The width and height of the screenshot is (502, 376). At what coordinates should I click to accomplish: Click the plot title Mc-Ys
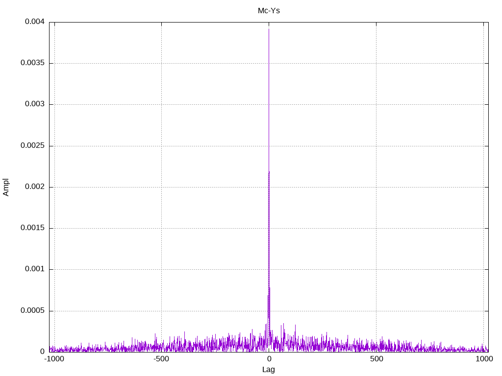click(x=269, y=11)
